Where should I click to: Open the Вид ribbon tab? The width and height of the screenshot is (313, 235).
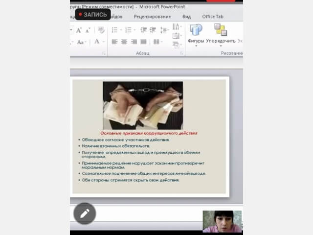click(187, 17)
